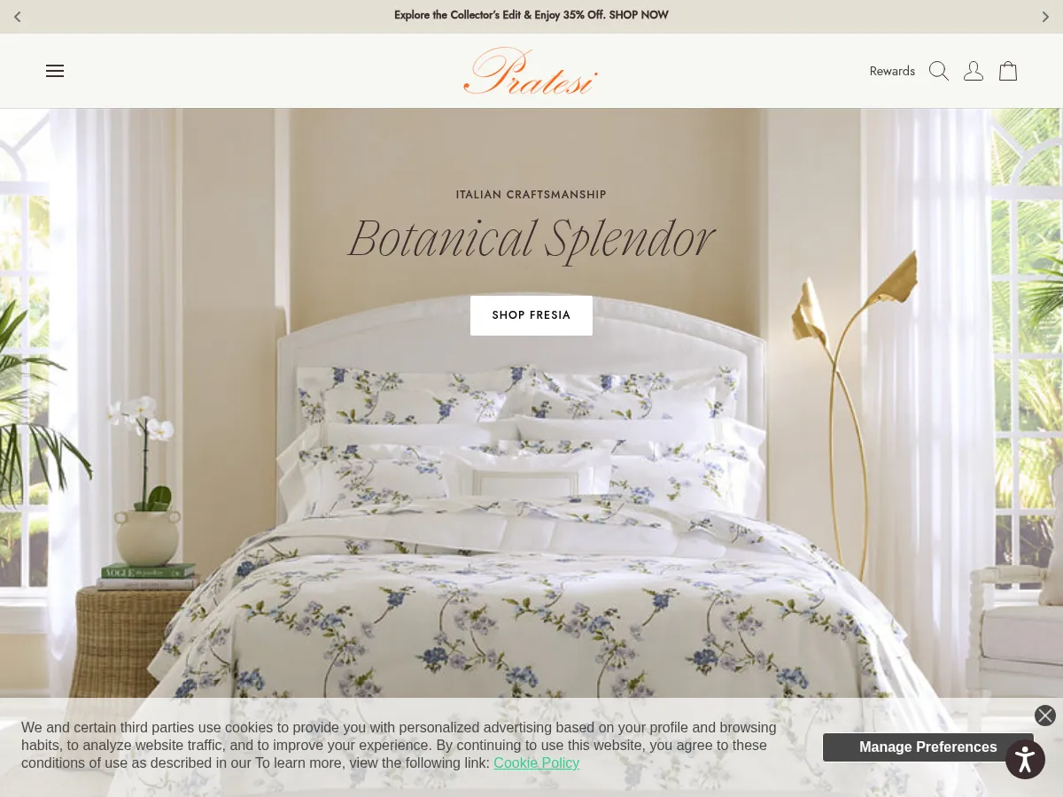Click the cookie consent message text
1063x797 pixels.
click(x=399, y=746)
